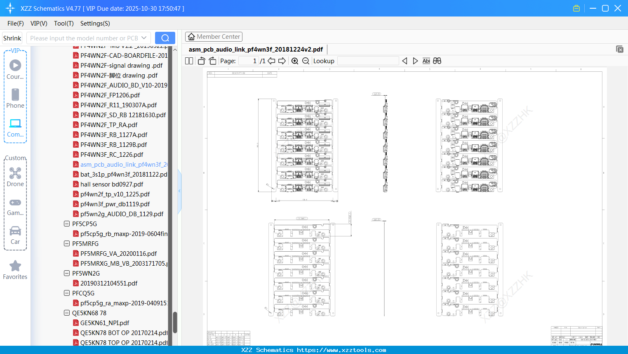Open the Drone category in sidebar

point(15,177)
